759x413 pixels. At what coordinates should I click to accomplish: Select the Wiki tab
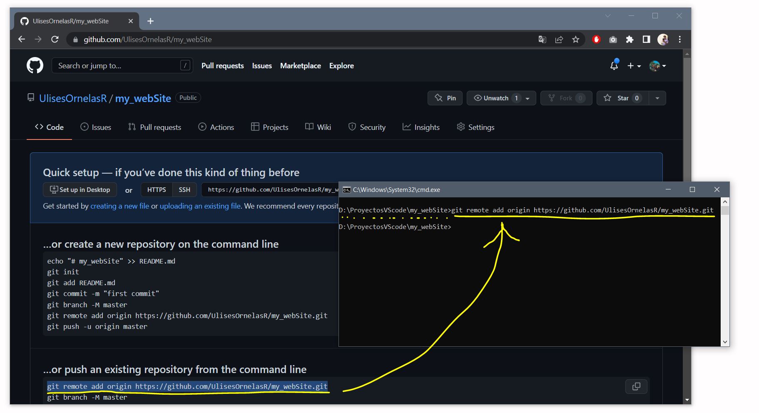[318, 127]
